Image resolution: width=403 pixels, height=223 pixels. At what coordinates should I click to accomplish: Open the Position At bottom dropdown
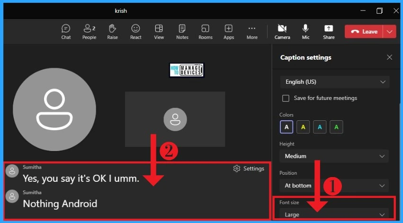[334, 186]
